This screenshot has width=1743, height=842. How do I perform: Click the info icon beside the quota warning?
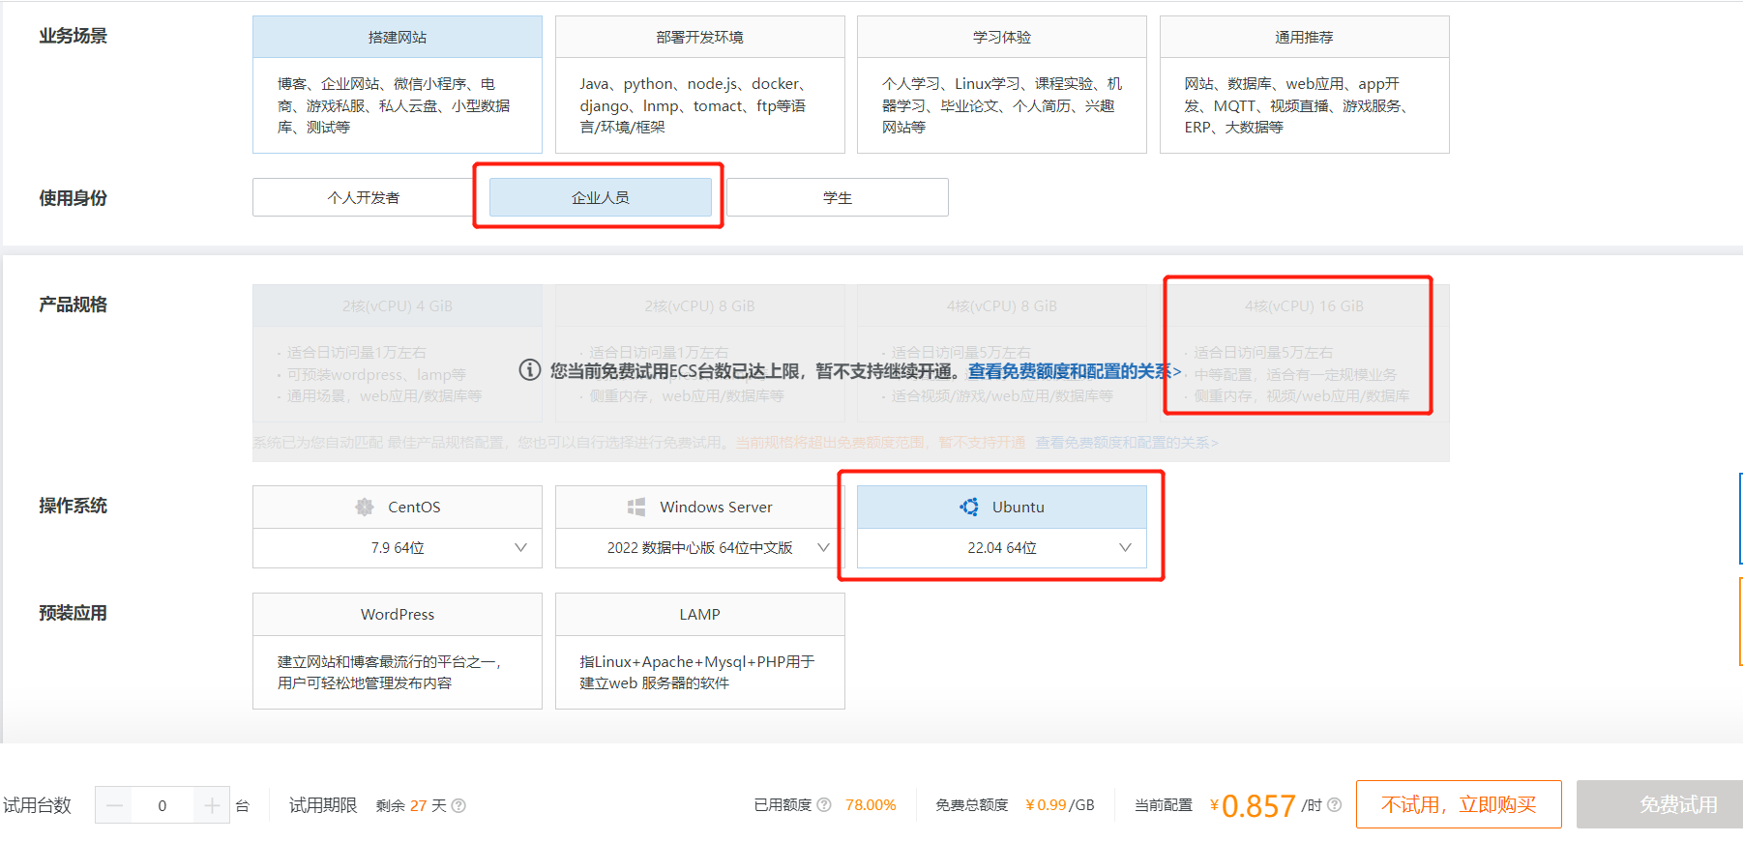530,370
